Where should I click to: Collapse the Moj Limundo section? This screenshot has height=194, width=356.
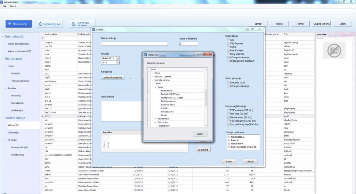(x=2, y=59)
